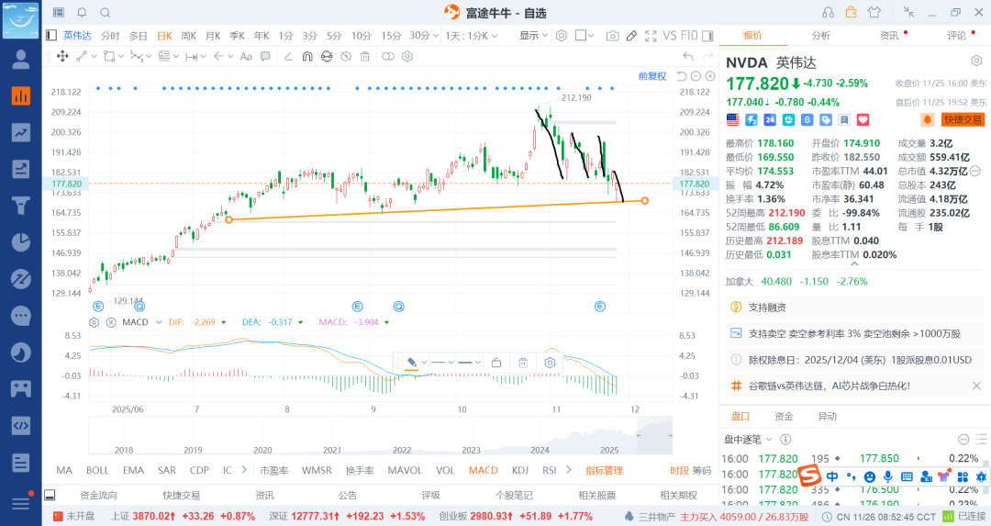Switch to 资金 tab under quote panel
The width and height of the screenshot is (991, 526).
(784, 416)
